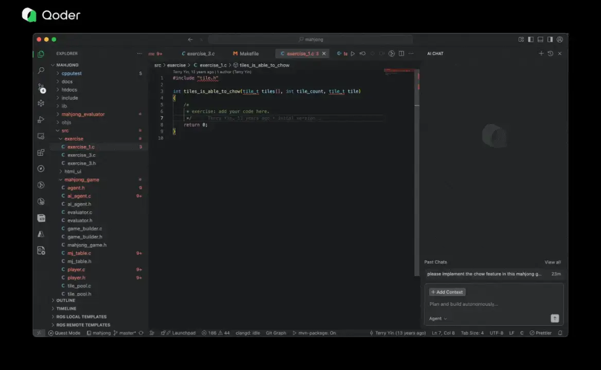Click tiles_is_able_to_chow breadcrumb
This screenshot has height=370, width=601.
tap(261, 65)
